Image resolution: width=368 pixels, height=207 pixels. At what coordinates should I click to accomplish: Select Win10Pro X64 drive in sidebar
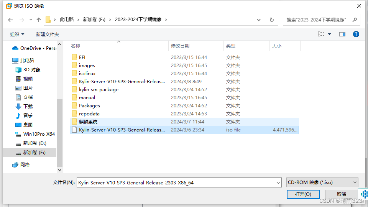(35, 134)
